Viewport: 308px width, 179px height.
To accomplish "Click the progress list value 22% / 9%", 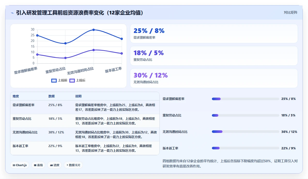I will click(x=288, y=148).
